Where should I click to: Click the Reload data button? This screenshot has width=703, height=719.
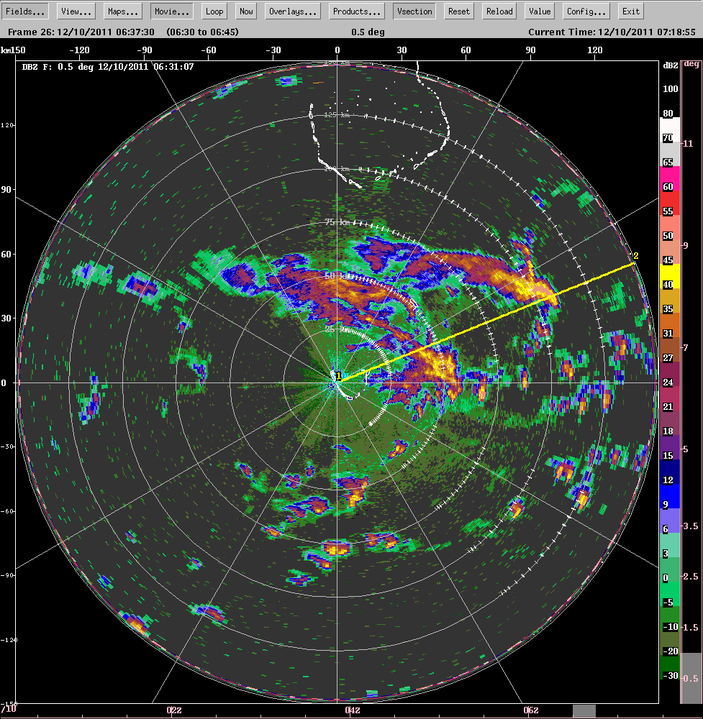(x=499, y=12)
